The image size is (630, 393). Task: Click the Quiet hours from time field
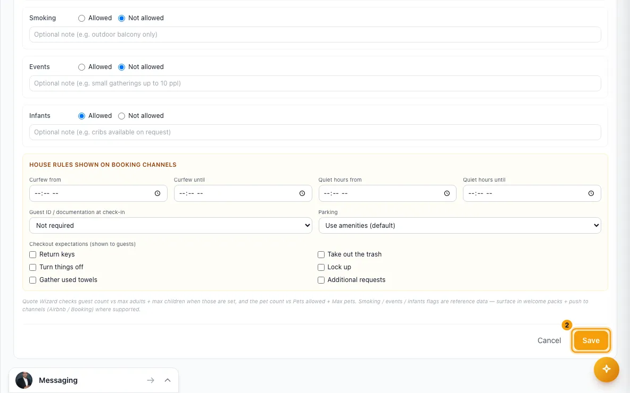(387, 193)
